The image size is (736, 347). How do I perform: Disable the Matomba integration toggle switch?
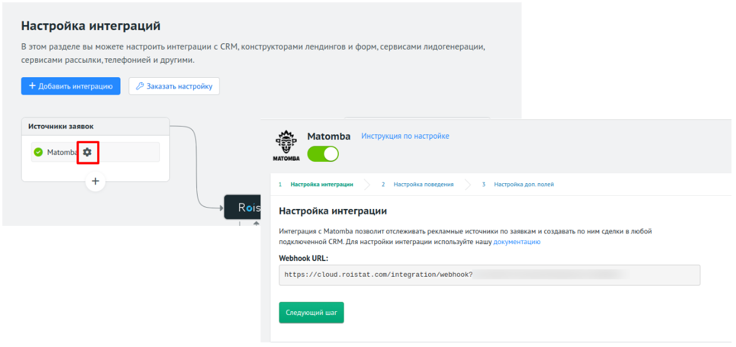[x=323, y=154]
